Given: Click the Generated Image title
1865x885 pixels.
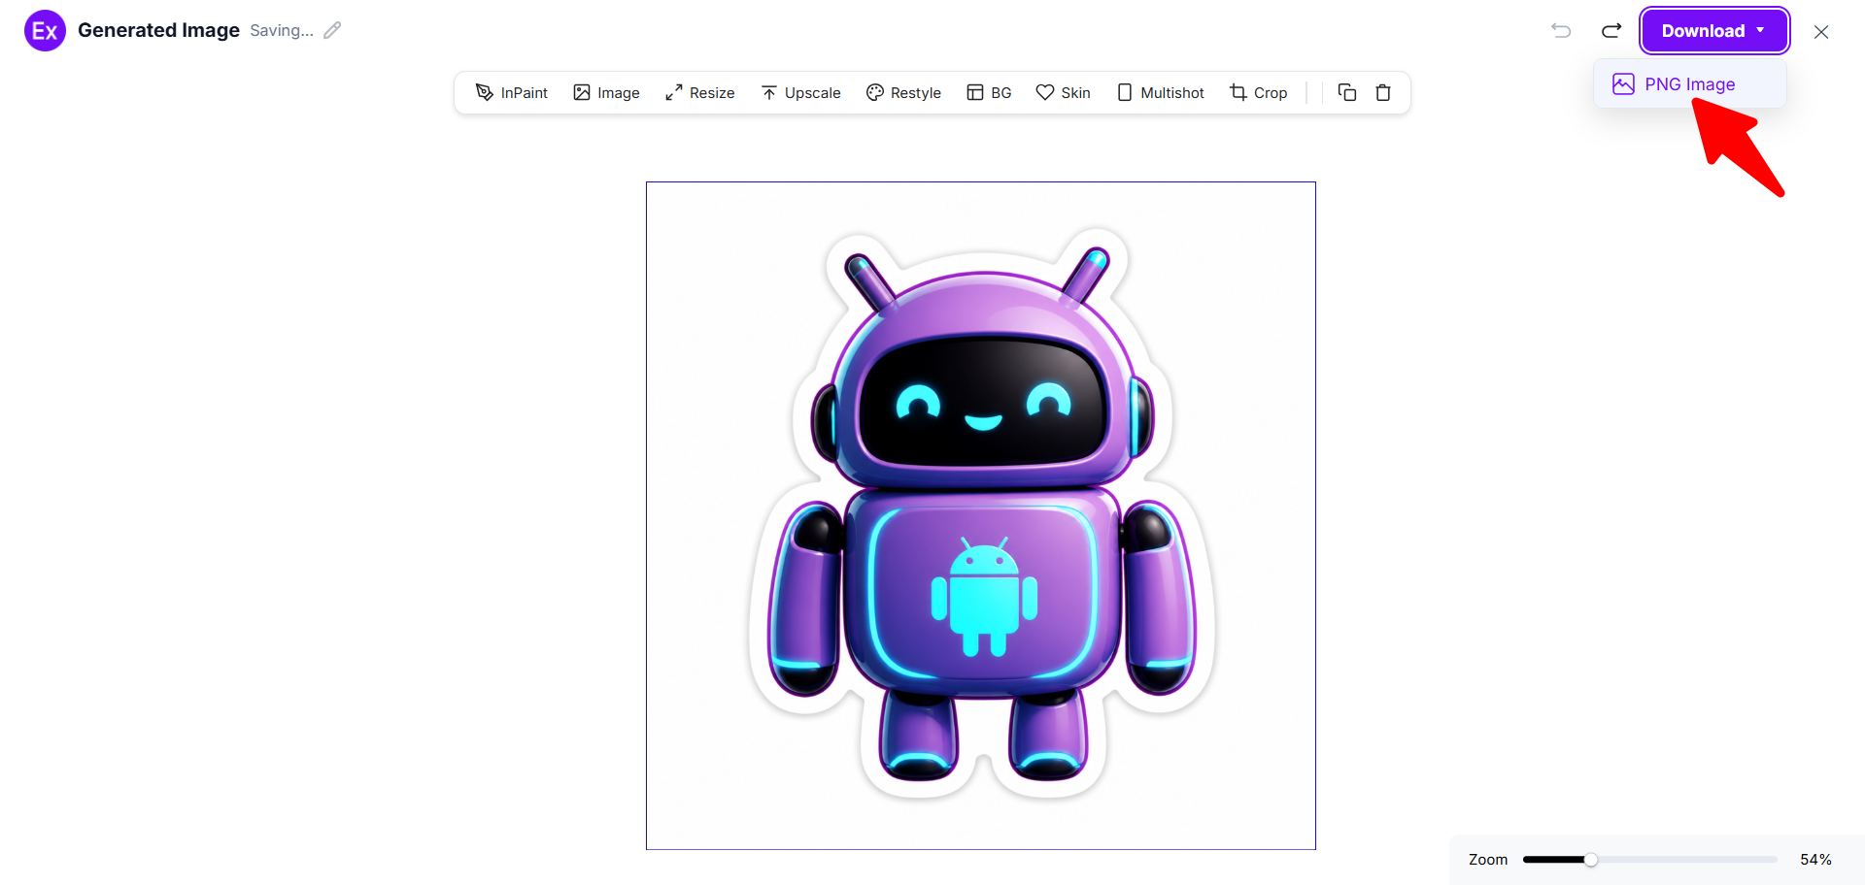Looking at the screenshot, I should [158, 30].
